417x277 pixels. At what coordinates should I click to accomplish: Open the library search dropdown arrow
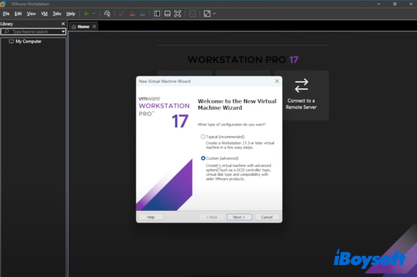click(63, 32)
